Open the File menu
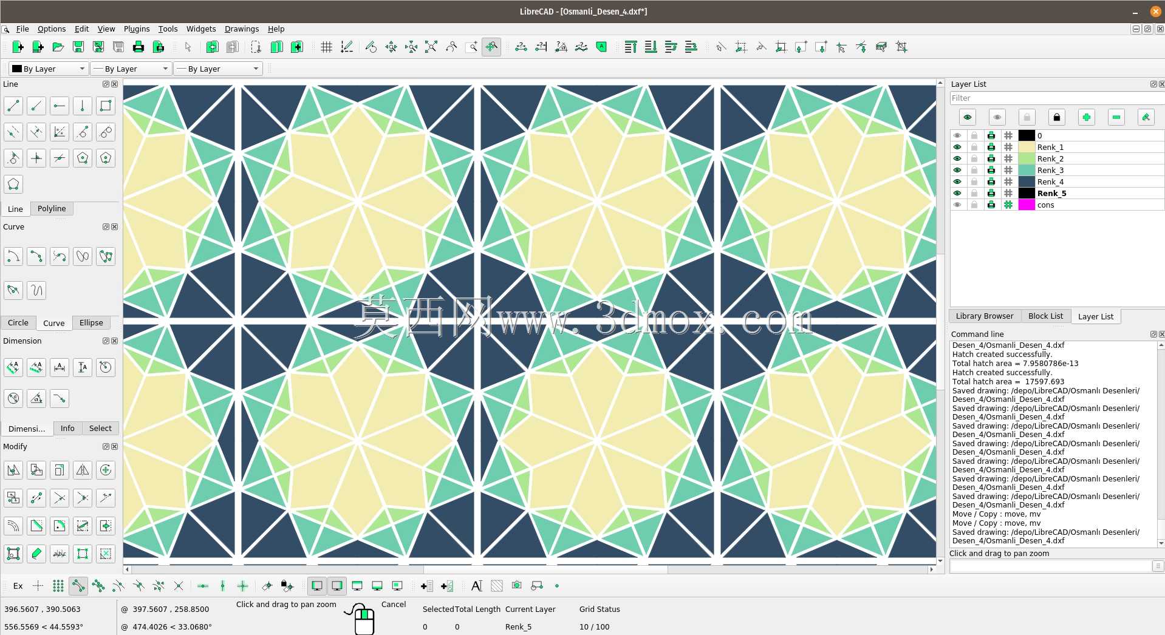This screenshot has height=635, width=1165. point(22,29)
